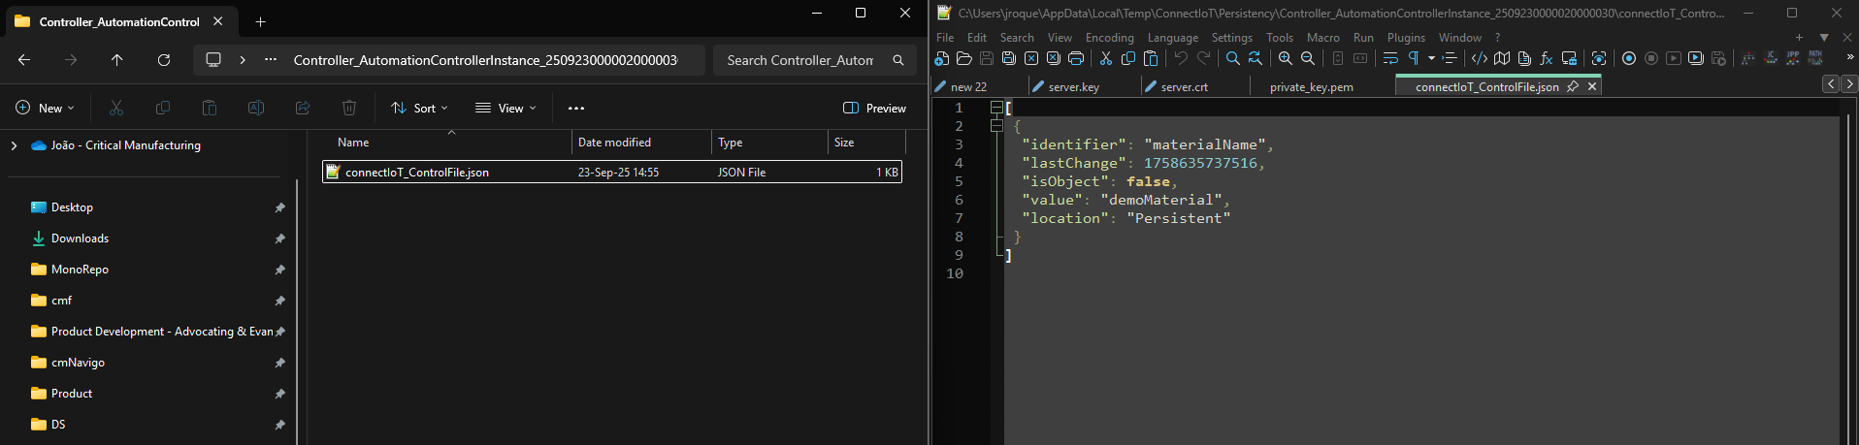Open View dropdown in File Explorer
This screenshot has height=445, width=1859.
(506, 108)
